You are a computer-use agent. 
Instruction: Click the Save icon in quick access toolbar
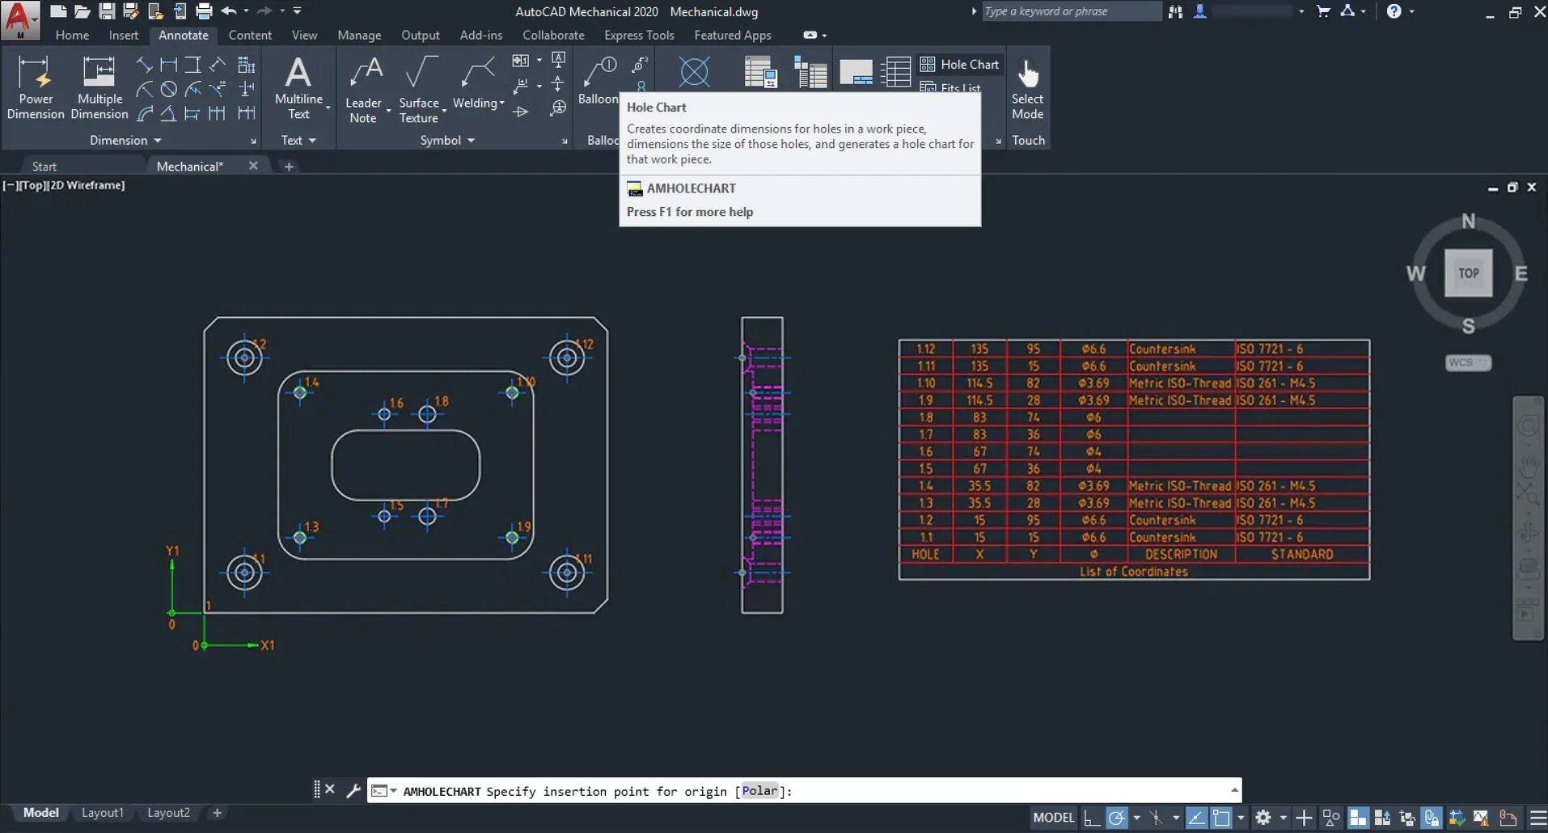107,11
